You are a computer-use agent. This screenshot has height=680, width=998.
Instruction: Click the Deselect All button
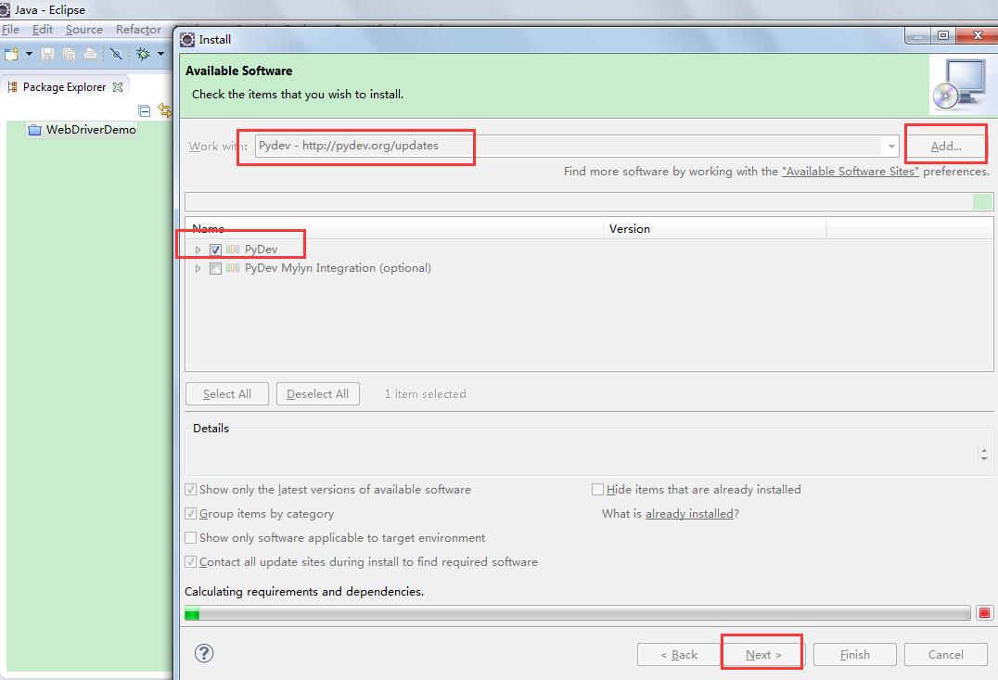click(317, 394)
